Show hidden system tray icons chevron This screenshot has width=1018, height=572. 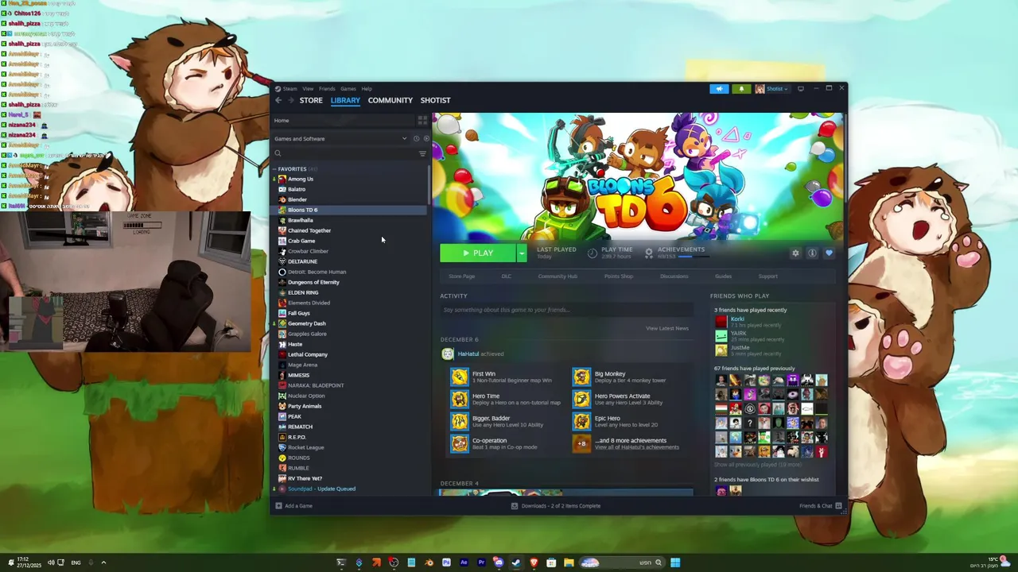point(103,562)
